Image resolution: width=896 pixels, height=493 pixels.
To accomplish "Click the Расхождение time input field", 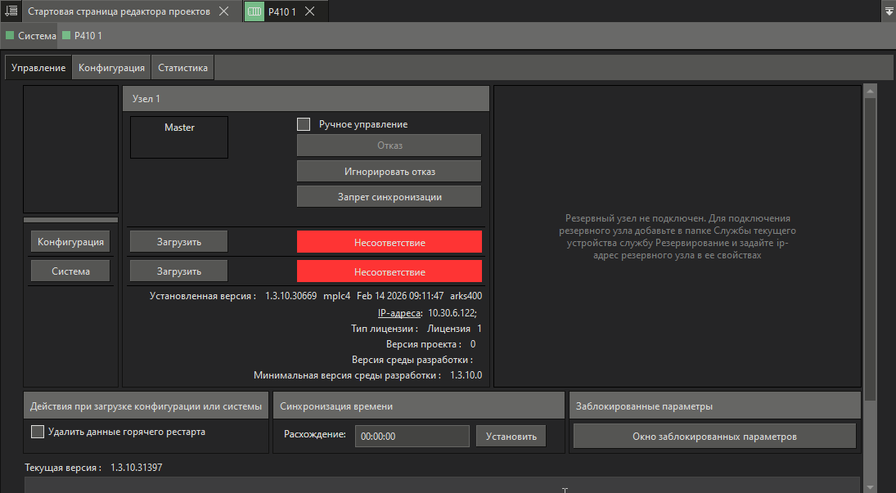I will click(x=412, y=436).
